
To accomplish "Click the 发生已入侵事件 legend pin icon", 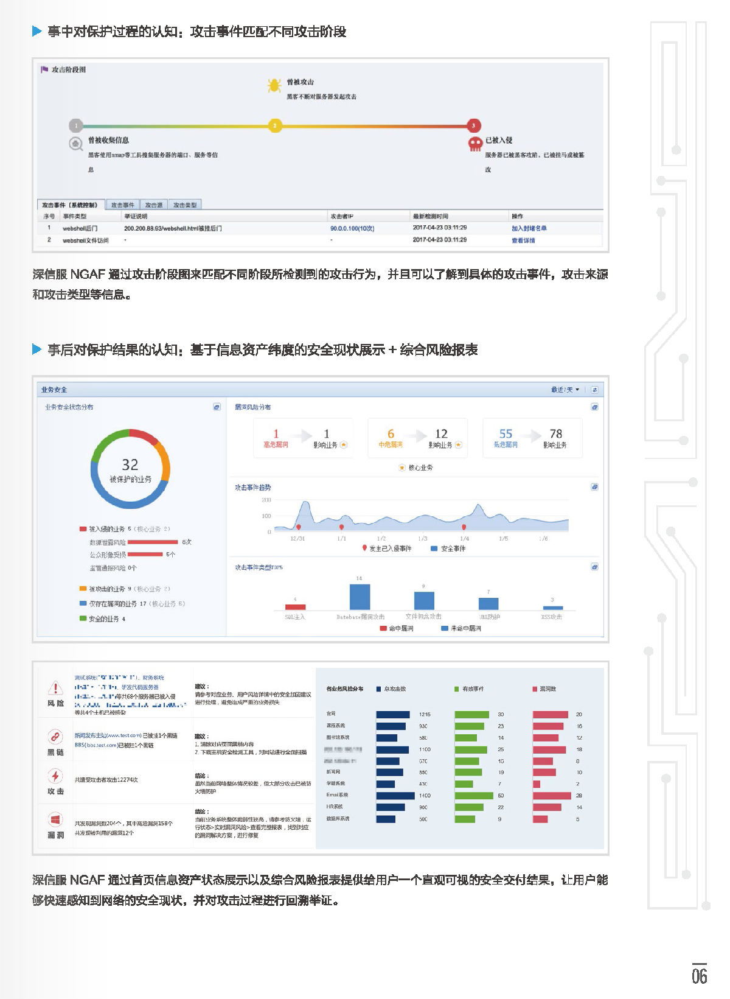I will (x=364, y=548).
